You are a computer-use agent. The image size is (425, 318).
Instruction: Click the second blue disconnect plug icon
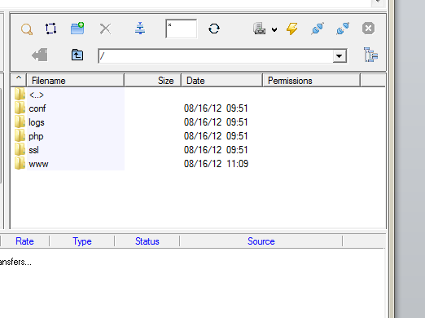click(x=343, y=29)
